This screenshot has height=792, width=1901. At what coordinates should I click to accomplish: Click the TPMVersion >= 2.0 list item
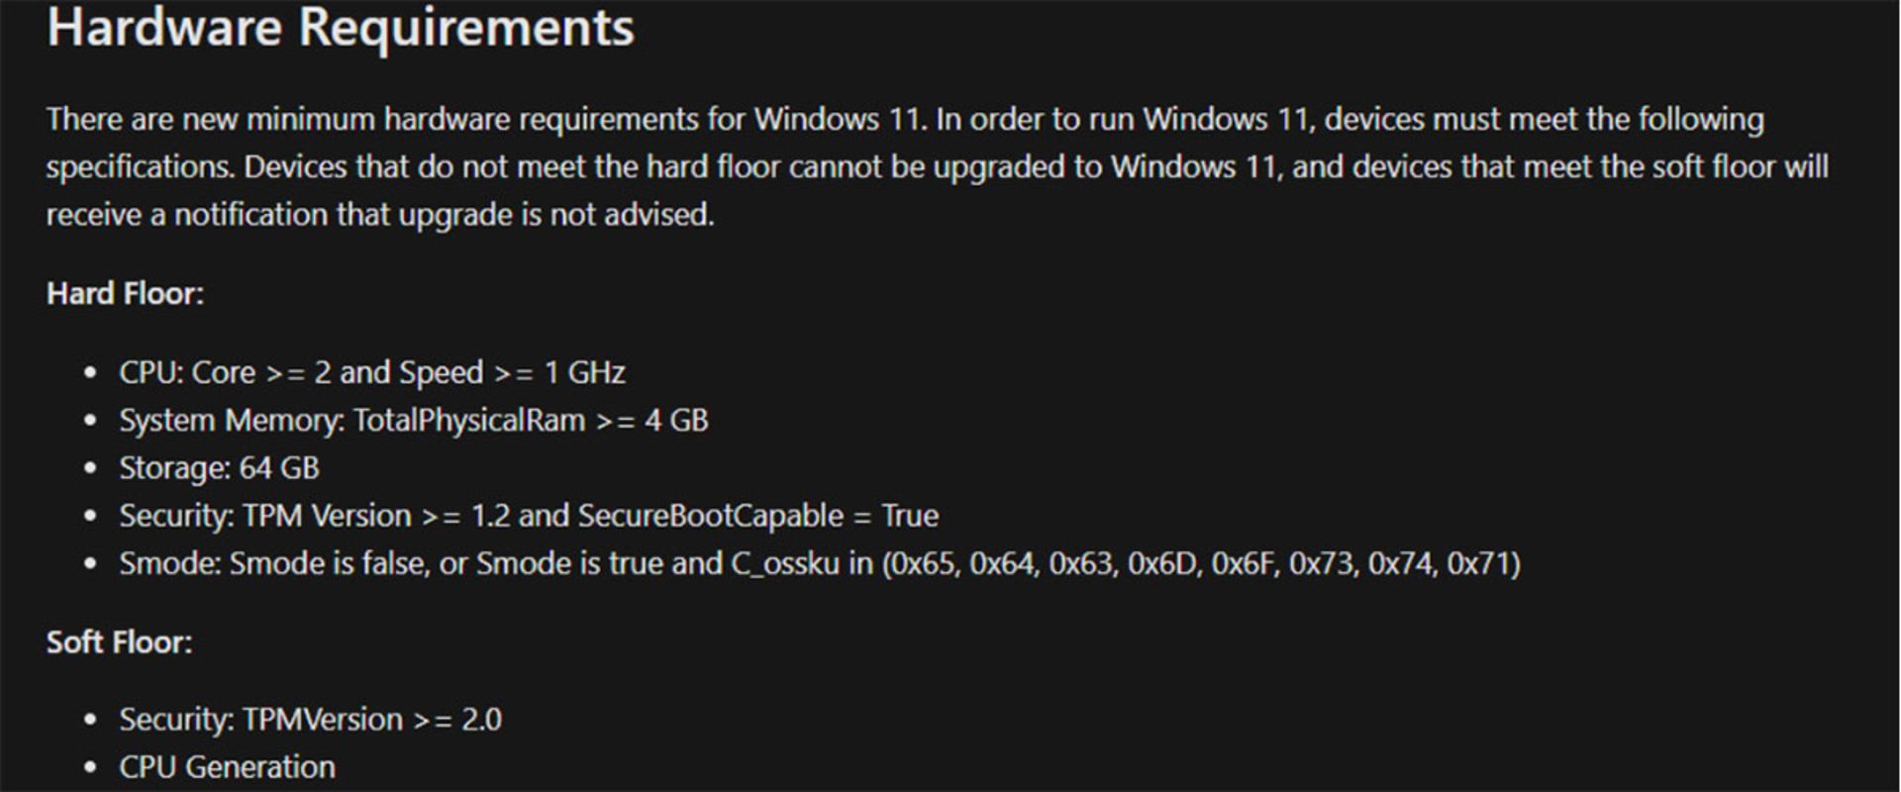click(x=310, y=720)
